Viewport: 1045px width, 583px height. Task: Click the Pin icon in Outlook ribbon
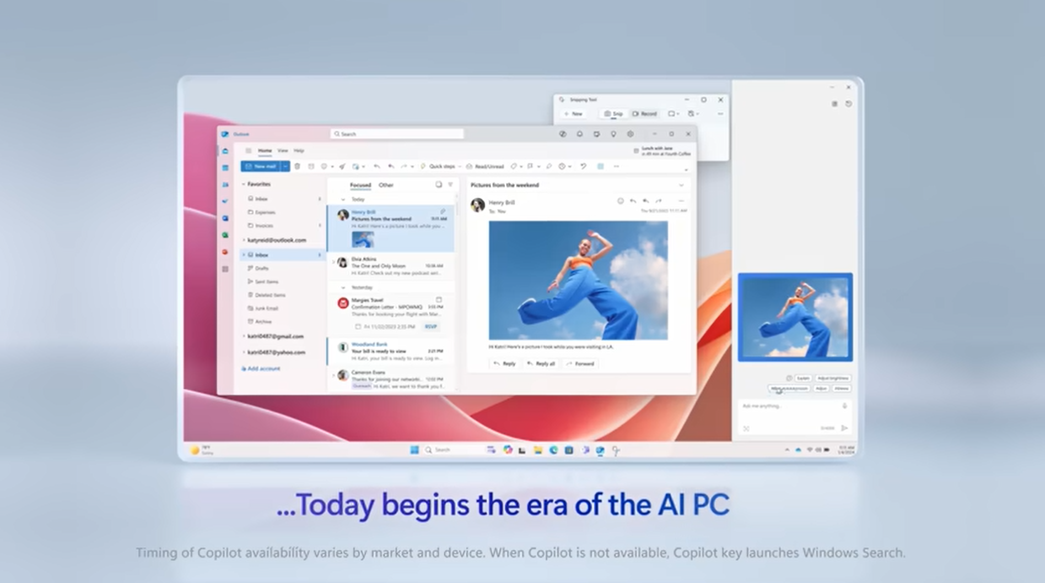click(549, 166)
